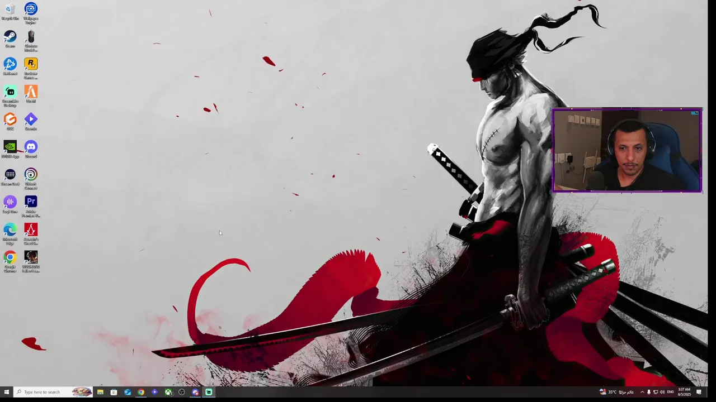Viewport: 716px width, 402px height.
Task: Select the Streamlabs Desktop shortcut
Action: click(10, 96)
